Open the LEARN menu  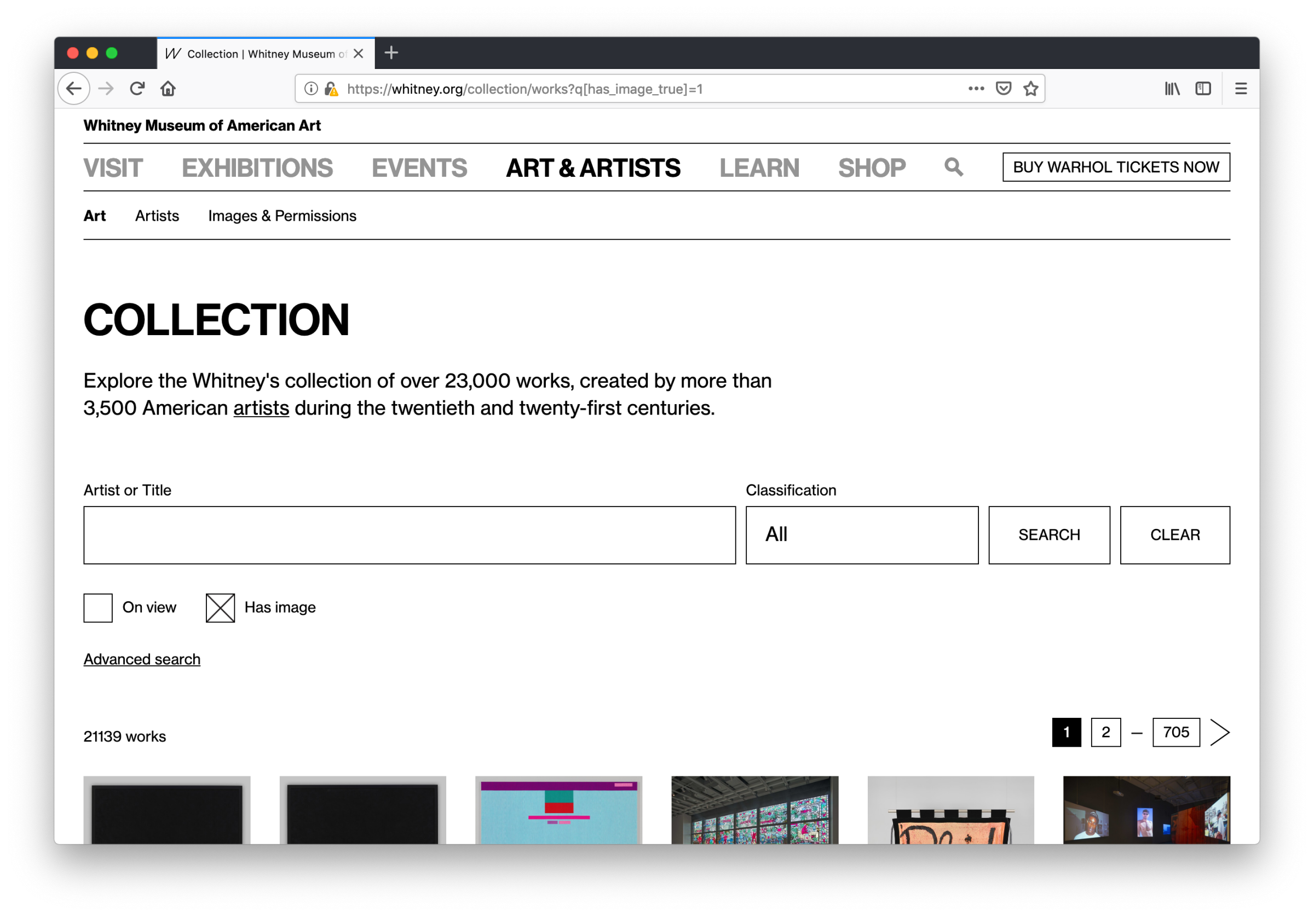tap(759, 168)
